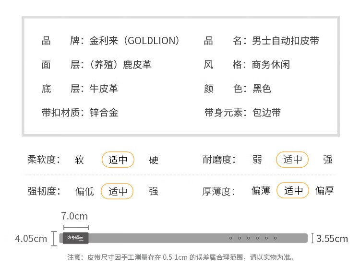Click the product name 男士自动扣皮带
Image resolution: width=360 pixels, height=277 pixels.
click(286, 41)
